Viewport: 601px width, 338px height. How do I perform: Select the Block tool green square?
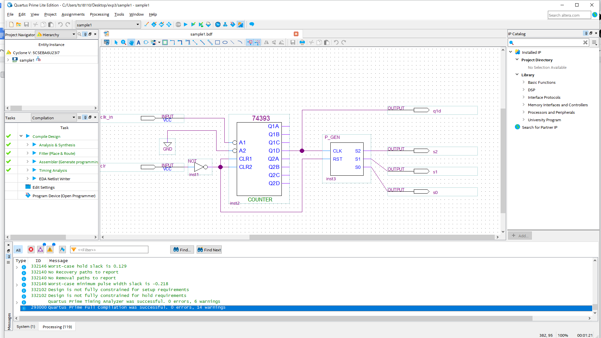point(165,42)
